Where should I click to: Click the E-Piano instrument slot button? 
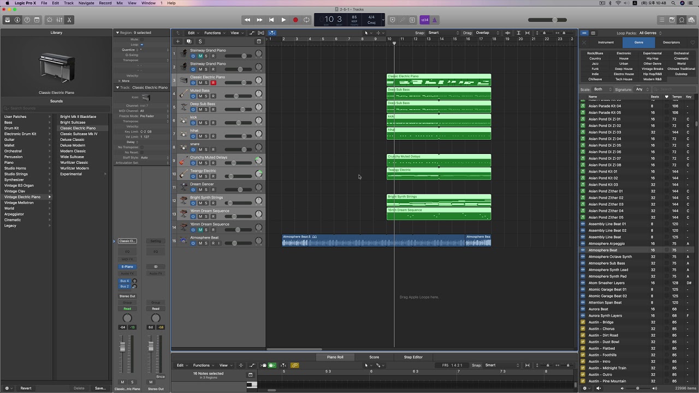point(127,267)
